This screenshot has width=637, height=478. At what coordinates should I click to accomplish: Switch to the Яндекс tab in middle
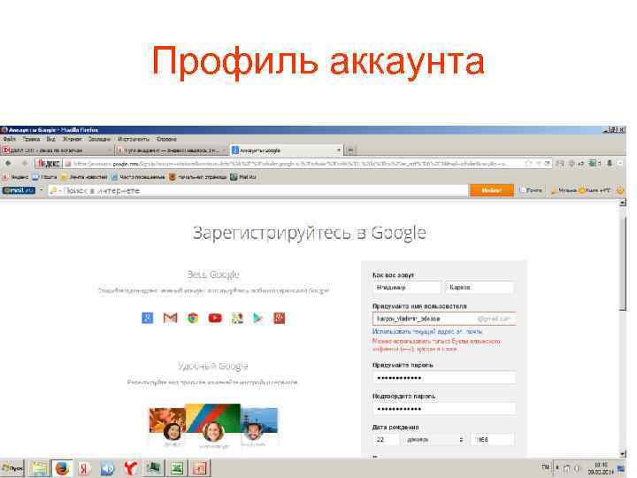172,150
